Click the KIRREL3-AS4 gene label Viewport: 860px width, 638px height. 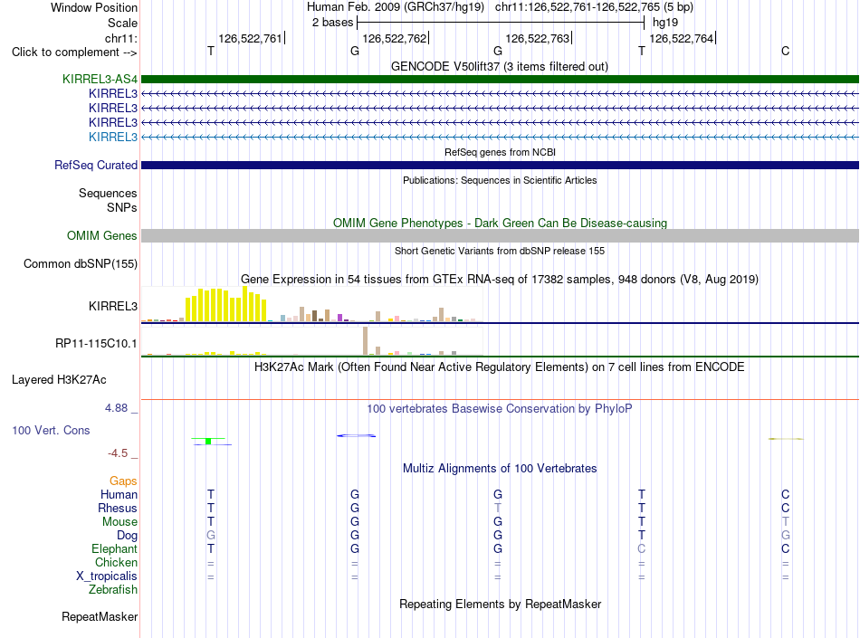[x=100, y=79]
